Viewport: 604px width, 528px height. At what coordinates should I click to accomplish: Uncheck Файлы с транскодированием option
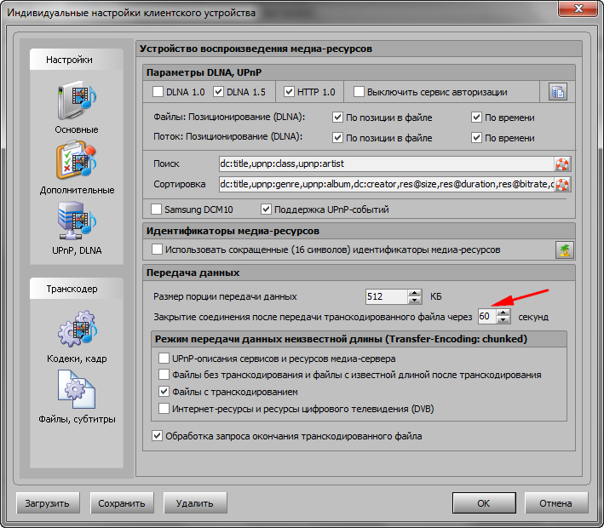point(164,392)
